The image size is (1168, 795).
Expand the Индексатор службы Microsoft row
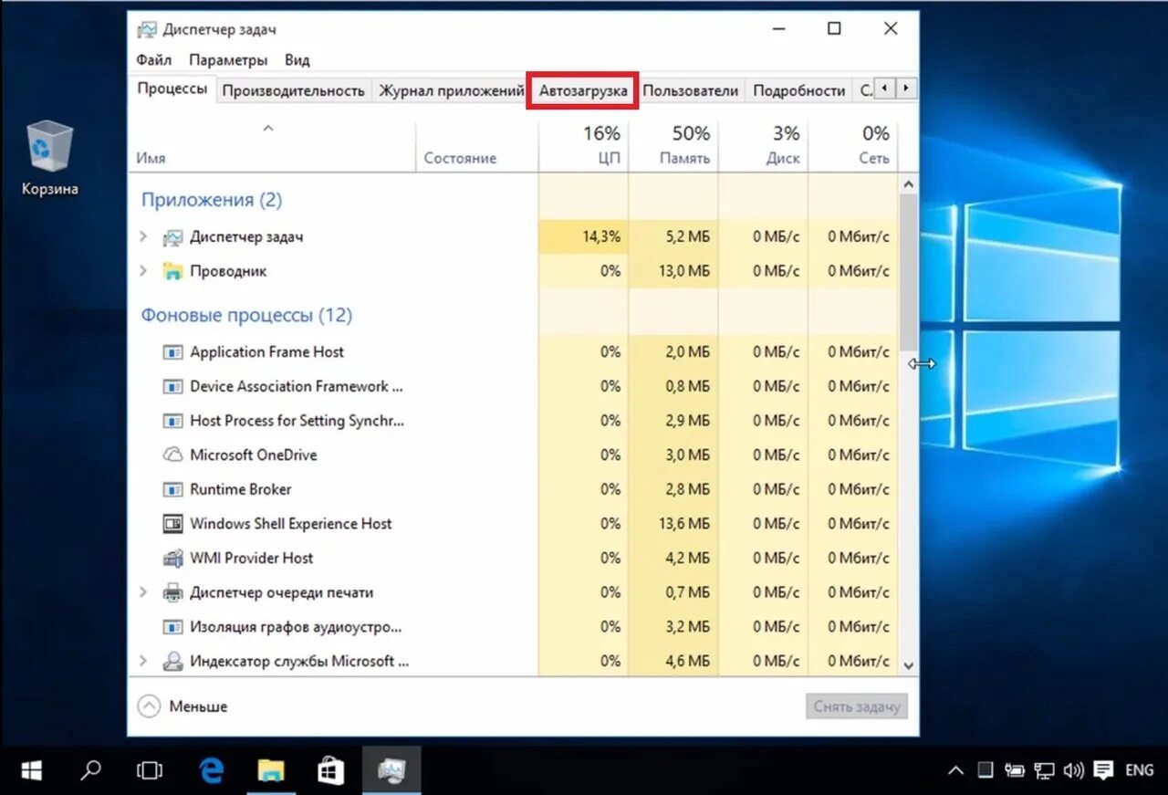(142, 661)
